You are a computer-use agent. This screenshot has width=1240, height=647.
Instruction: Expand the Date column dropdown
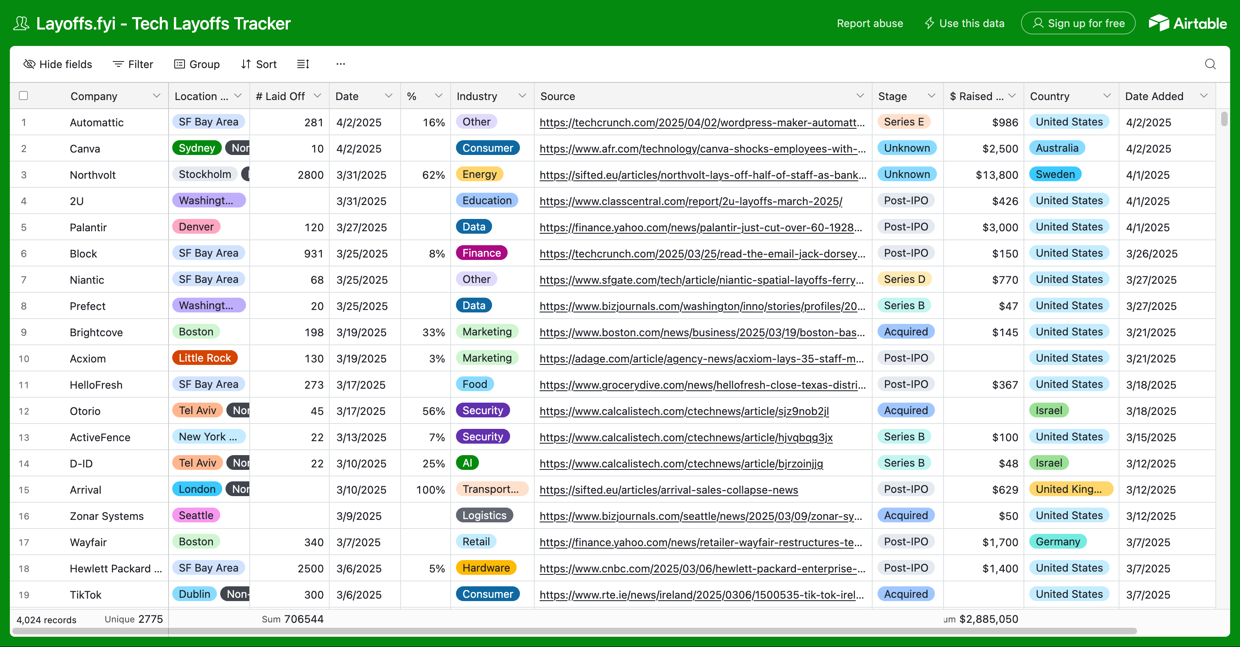pyautogui.click(x=388, y=96)
